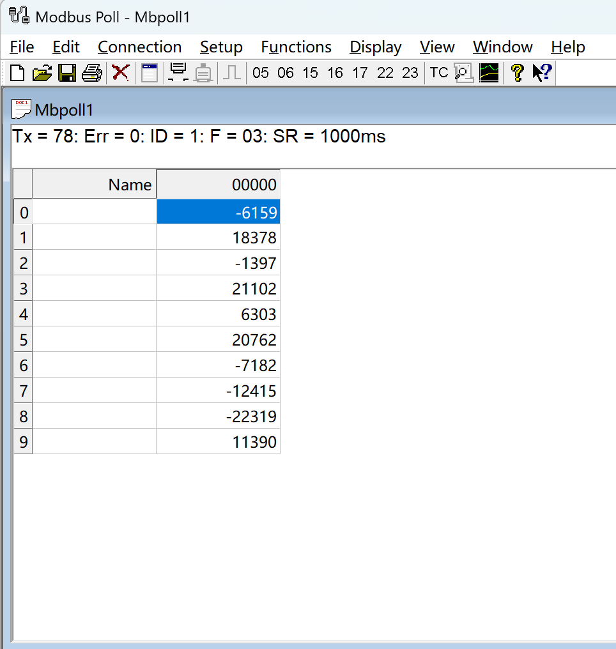616x649 pixels.
Task: Open the Edit menu
Action: tap(66, 47)
